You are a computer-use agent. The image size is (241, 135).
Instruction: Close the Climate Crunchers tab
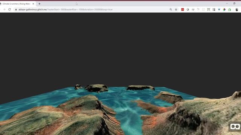coord(33,4)
